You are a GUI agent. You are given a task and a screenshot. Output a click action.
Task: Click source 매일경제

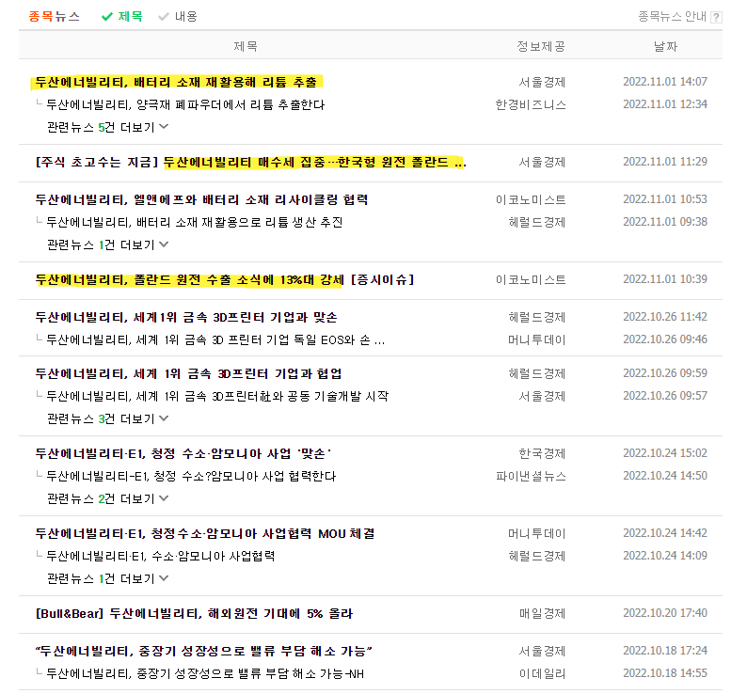pos(543,614)
